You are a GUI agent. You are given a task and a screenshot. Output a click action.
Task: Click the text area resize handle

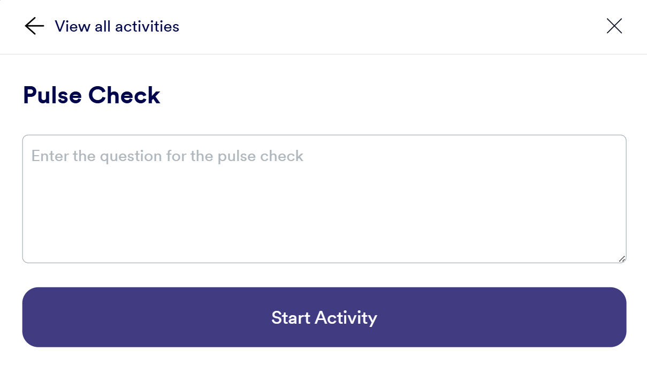[x=622, y=259]
